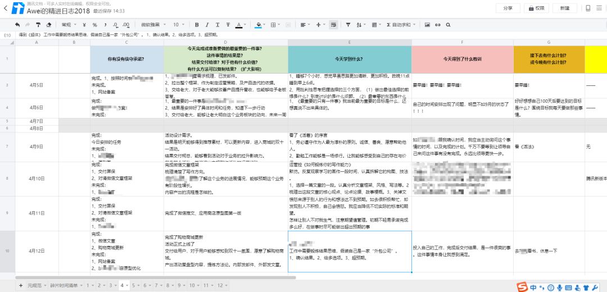Select the 你有没有信守承诺? header cell
This screenshot has width=607, height=292.
[x=127, y=59]
